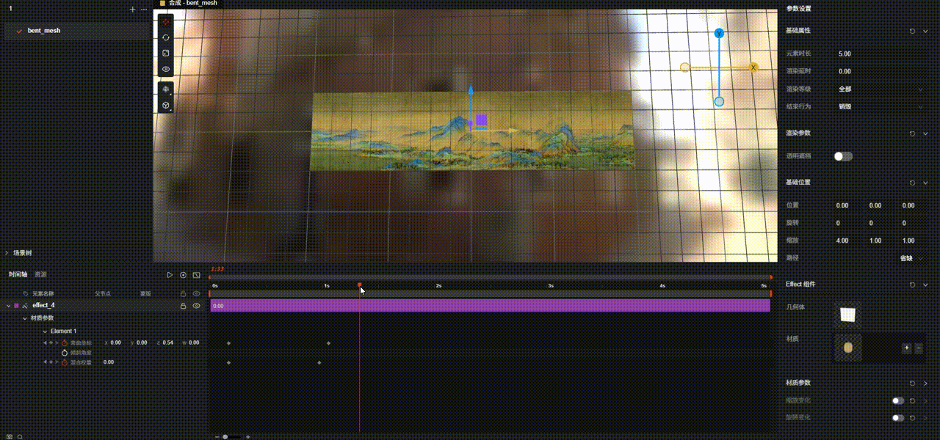The width and height of the screenshot is (940, 440).
Task: Collapse the Effect 组件 section chevron
Action: [x=925, y=285]
